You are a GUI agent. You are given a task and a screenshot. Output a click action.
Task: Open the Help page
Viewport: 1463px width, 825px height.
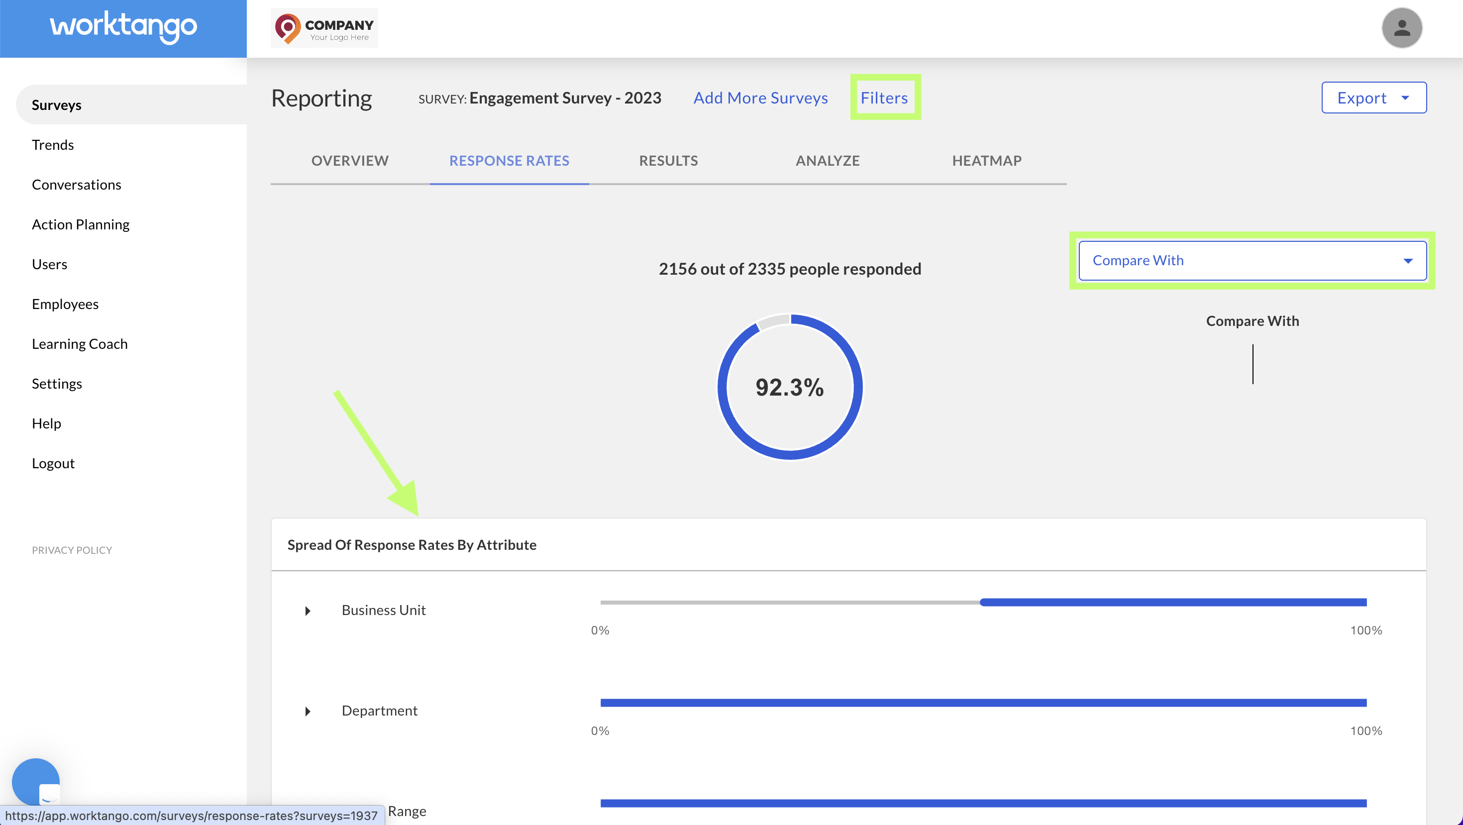pos(47,423)
